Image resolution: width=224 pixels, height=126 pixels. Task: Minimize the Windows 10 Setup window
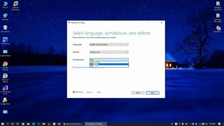149,22
